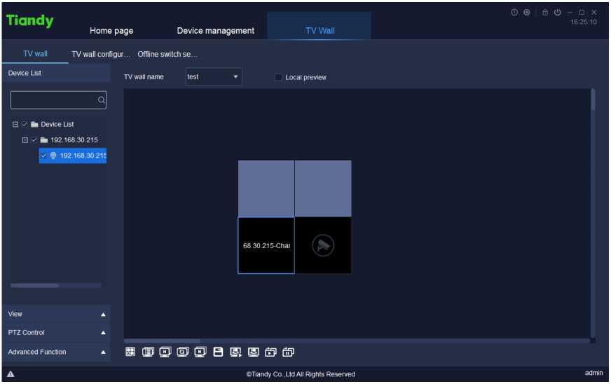
Task: Click the floppy disk save icon
Action: coord(218,352)
